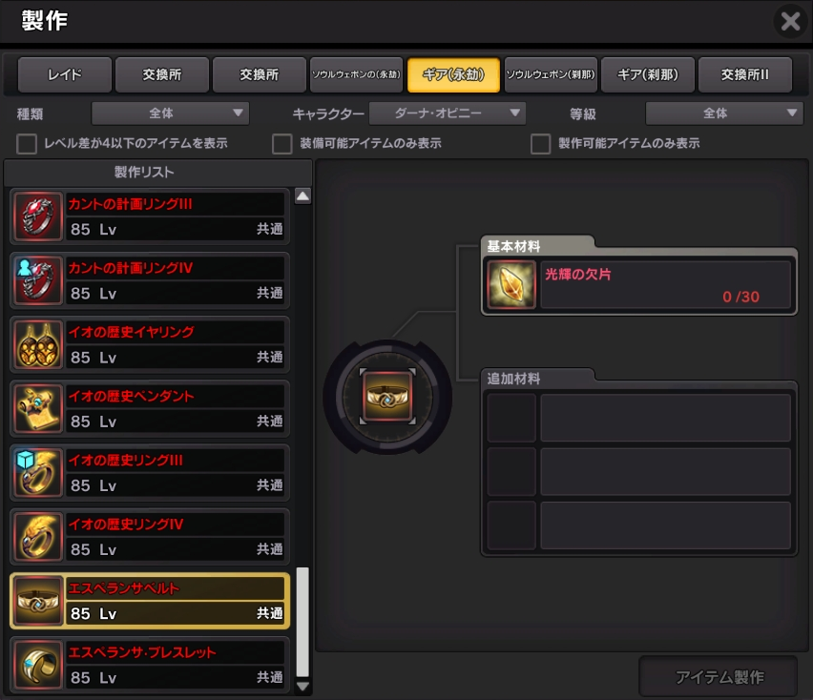Image resolution: width=813 pixels, height=700 pixels.
Task: Select the イオの歴史イヤリング earring icon
Action: point(38,344)
